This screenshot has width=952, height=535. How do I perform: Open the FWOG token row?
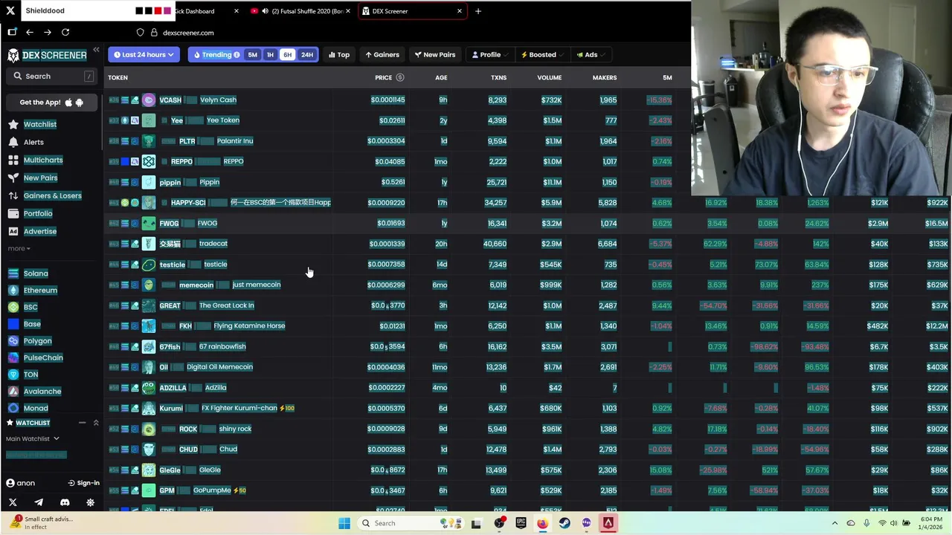point(528,223)
